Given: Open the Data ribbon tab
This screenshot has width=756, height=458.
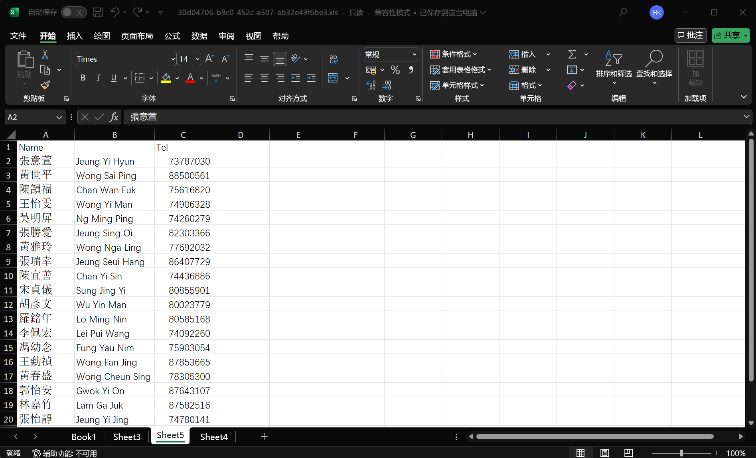Looking at the screenshot, I should click(x=199, y=36).
